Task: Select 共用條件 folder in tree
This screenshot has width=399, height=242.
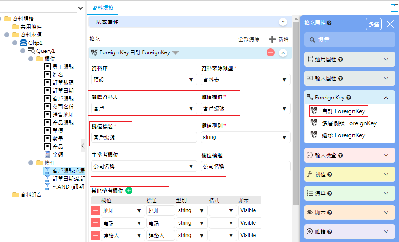Action: (x=31, y=27)
